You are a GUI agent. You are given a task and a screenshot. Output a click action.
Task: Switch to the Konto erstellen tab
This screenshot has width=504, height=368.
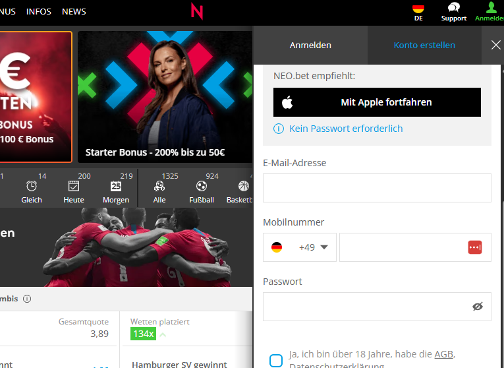[424, 45]
